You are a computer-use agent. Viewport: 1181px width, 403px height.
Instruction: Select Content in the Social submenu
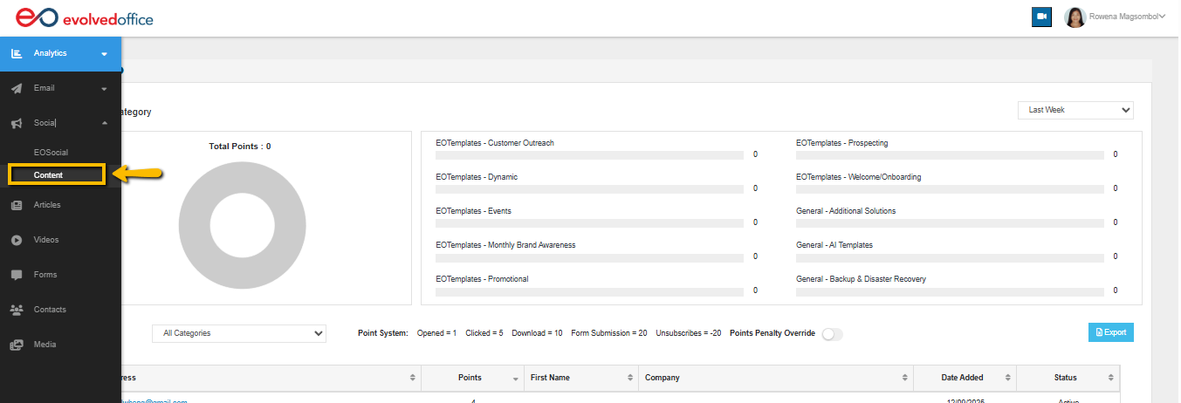49,175
